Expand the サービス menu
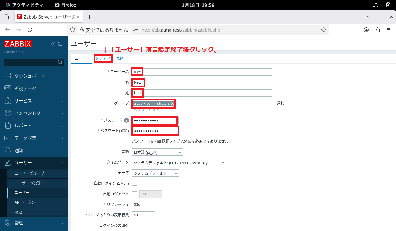 coord(62,101)
